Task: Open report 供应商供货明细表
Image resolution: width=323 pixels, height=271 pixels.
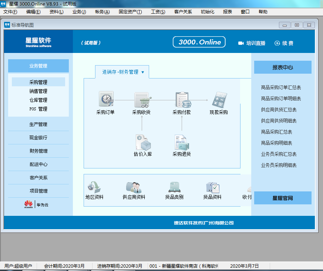Action: (279, 121)
